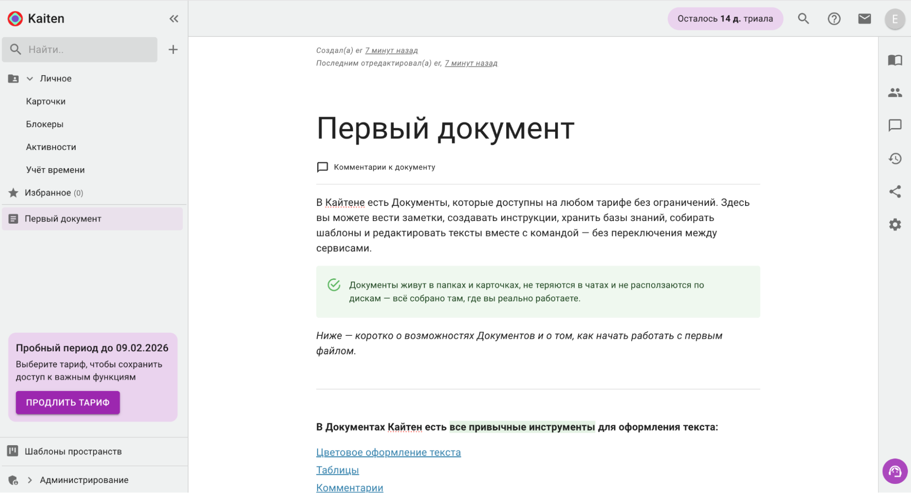The height and width of the screenshot is (493, 911).
Task: Click the created 7 минут назад timestamp
Action: tap(391, 51)
